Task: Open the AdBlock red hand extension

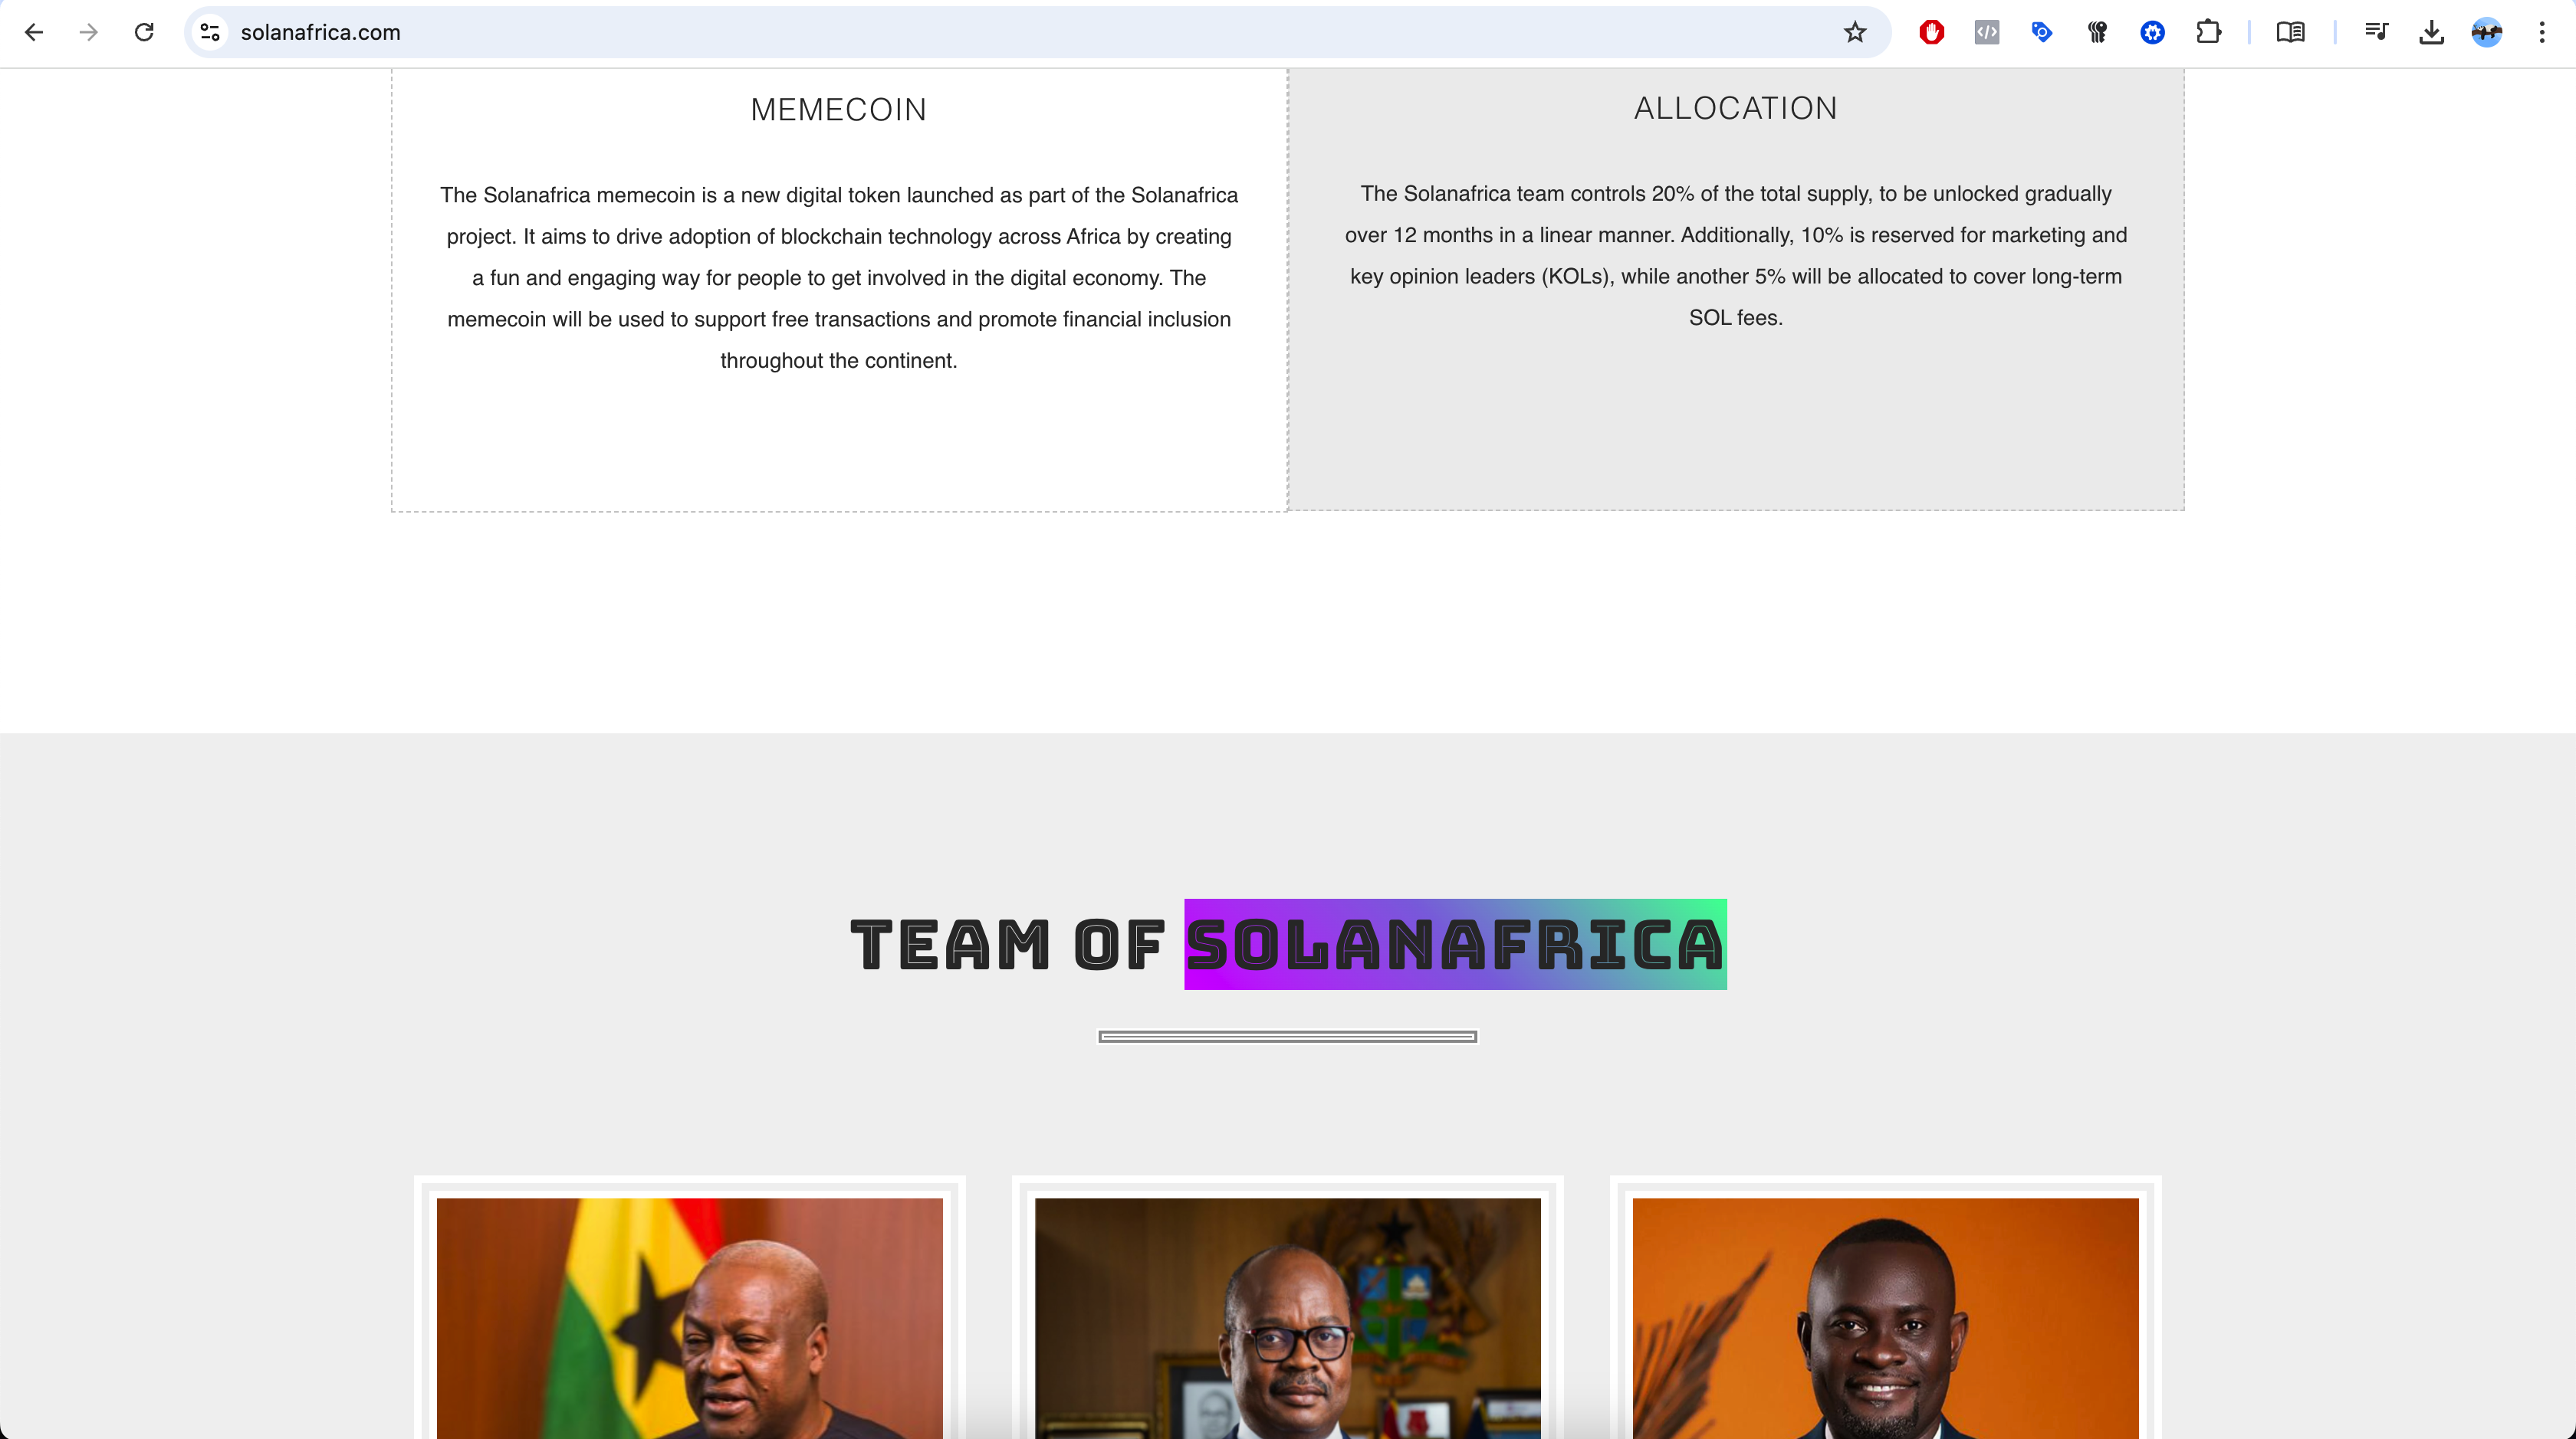Action: pos(1932,32)
